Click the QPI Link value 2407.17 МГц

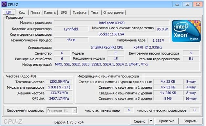click(59, 99)
